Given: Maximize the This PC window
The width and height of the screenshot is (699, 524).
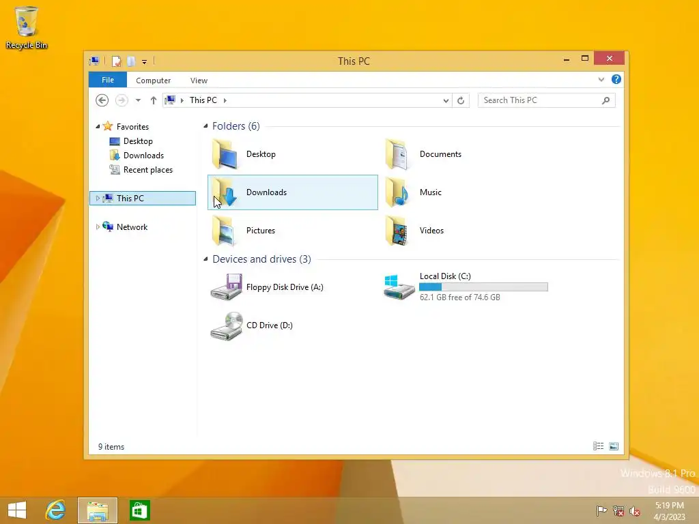Looking at the screenshot, I should click(x=585, y=59).
